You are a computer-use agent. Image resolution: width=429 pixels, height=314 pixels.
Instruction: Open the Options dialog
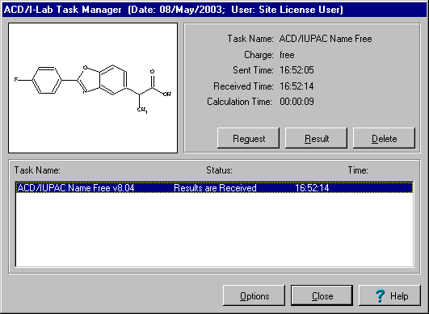(254, 295)
